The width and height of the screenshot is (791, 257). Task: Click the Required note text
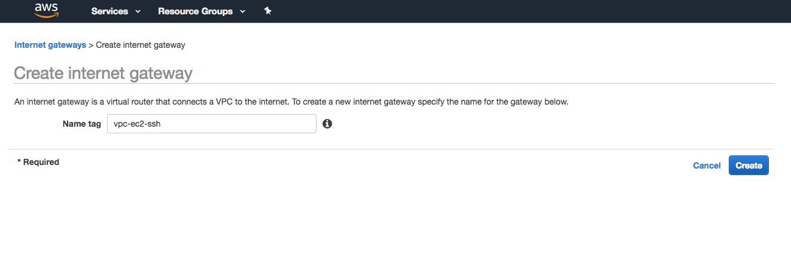[38, 162]
